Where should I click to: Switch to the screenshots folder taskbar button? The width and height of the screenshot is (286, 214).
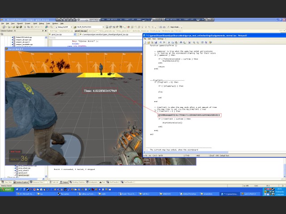pos(209,194)
